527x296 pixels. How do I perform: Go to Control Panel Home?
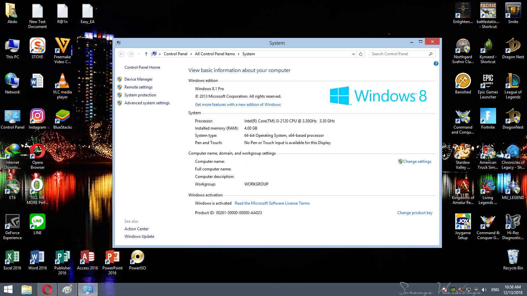click(142, 67)
